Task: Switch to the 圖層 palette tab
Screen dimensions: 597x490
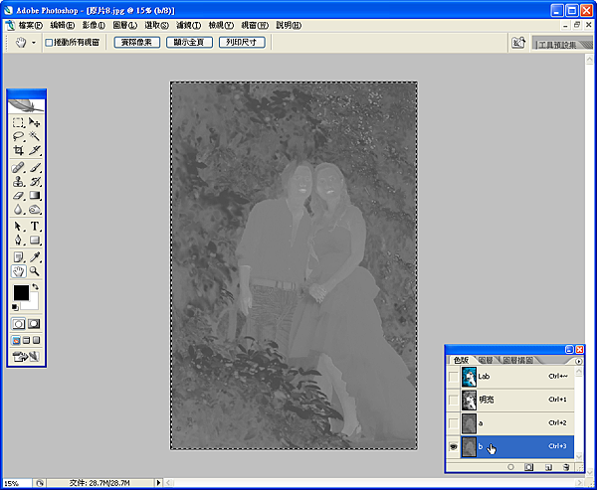Action: [x=486, y=360]
